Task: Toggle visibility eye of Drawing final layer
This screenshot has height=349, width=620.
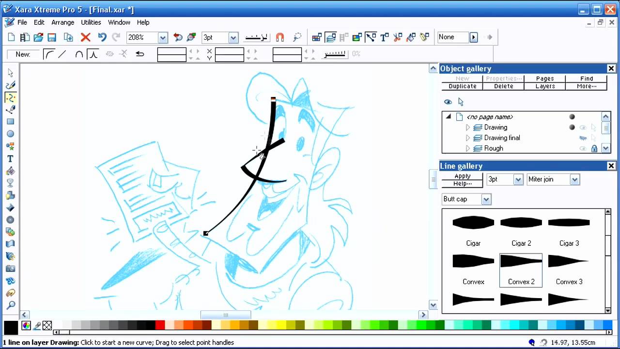Action: [x=583, y=138]
